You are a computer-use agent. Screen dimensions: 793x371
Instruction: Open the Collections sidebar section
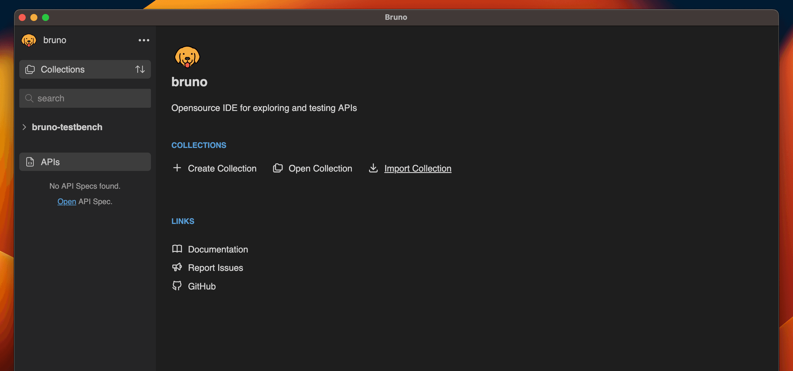pos(63,69)
